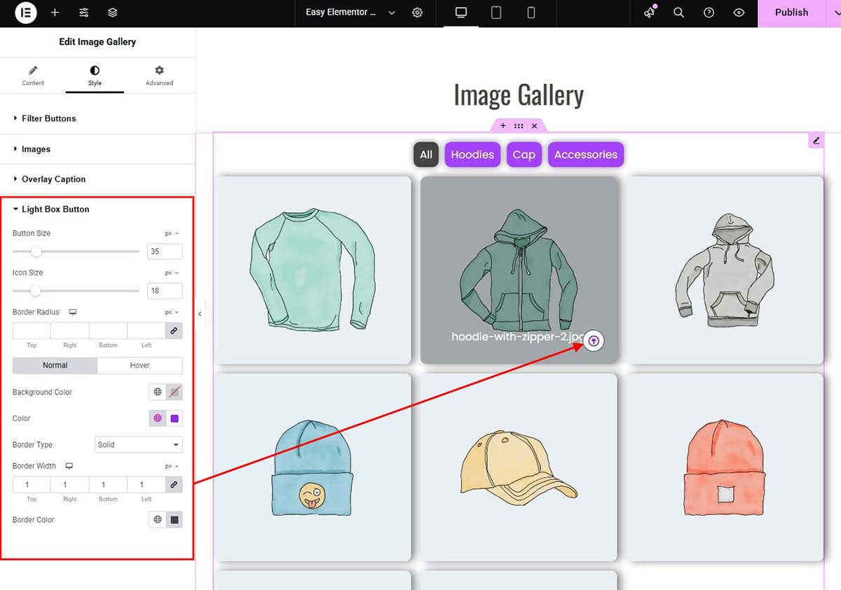Open Border Radius unit px dropdown
Screen dimensions: 841x590
coord(172,312)
